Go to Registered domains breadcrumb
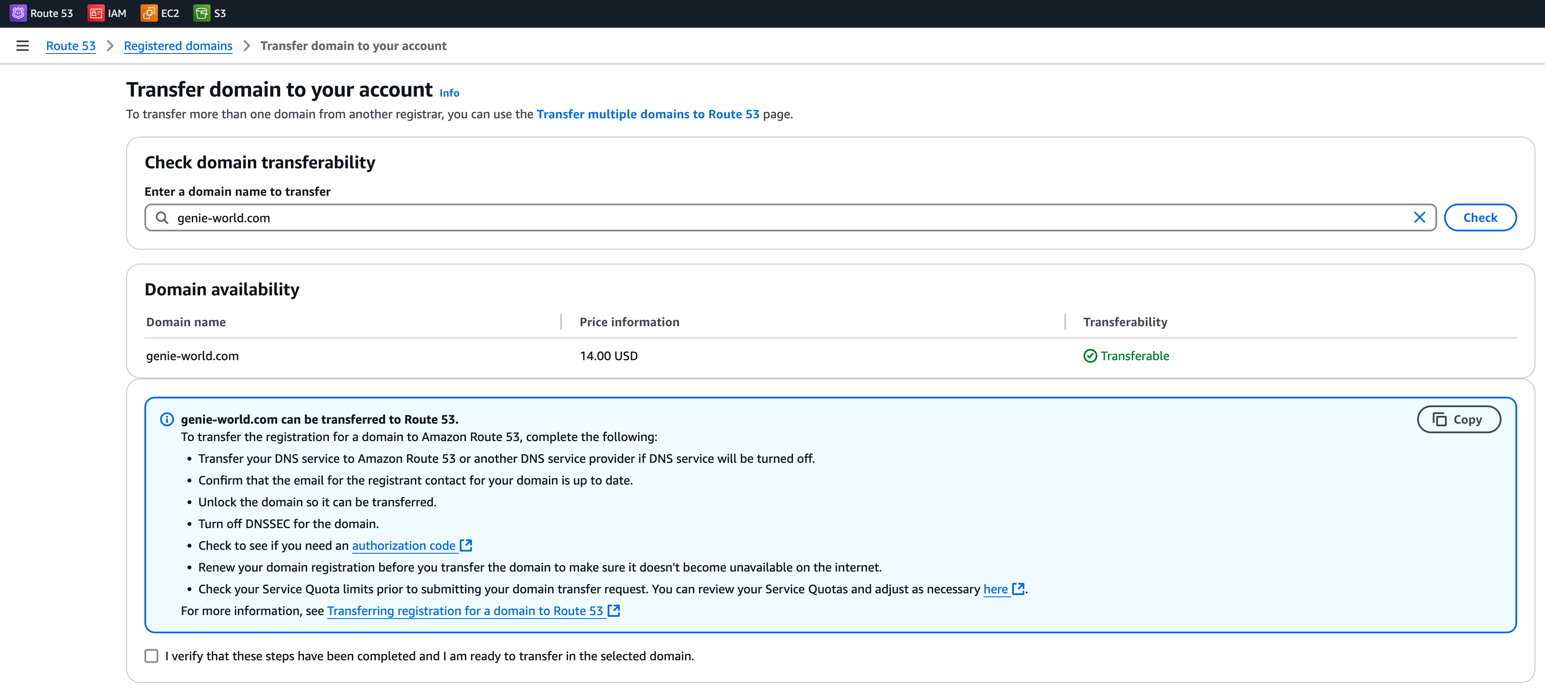Image resolution: width=1545 pixels, height=689 pixels. click(x=177, y=46)
